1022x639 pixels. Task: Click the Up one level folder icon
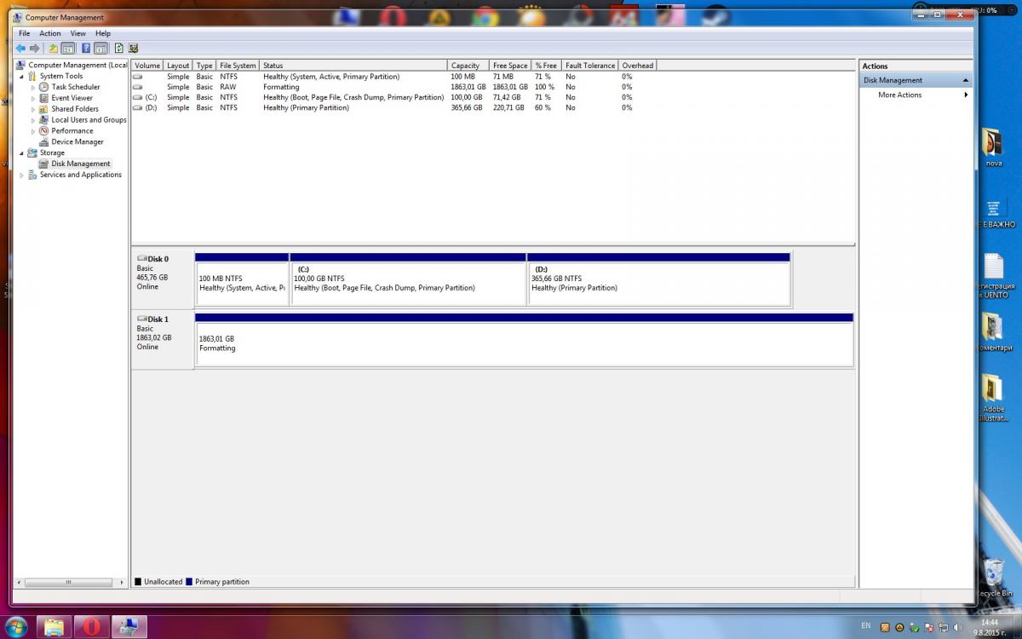click(54, 49)
